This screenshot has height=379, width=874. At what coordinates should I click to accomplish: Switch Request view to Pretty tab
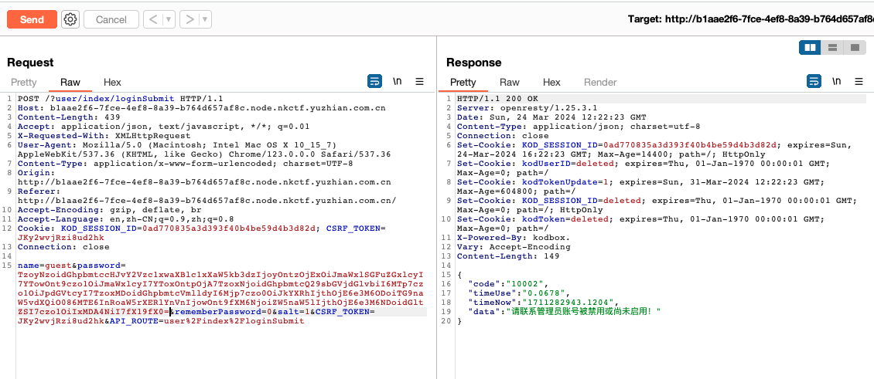24,82
